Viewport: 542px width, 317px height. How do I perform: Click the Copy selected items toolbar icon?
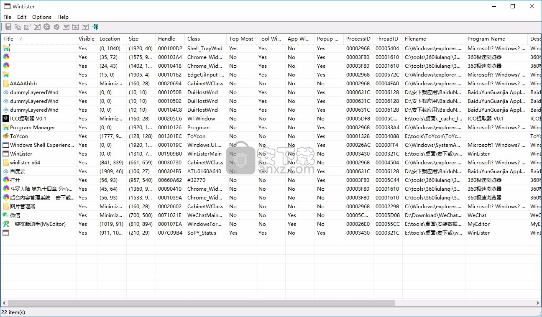(x=18, y=27)
